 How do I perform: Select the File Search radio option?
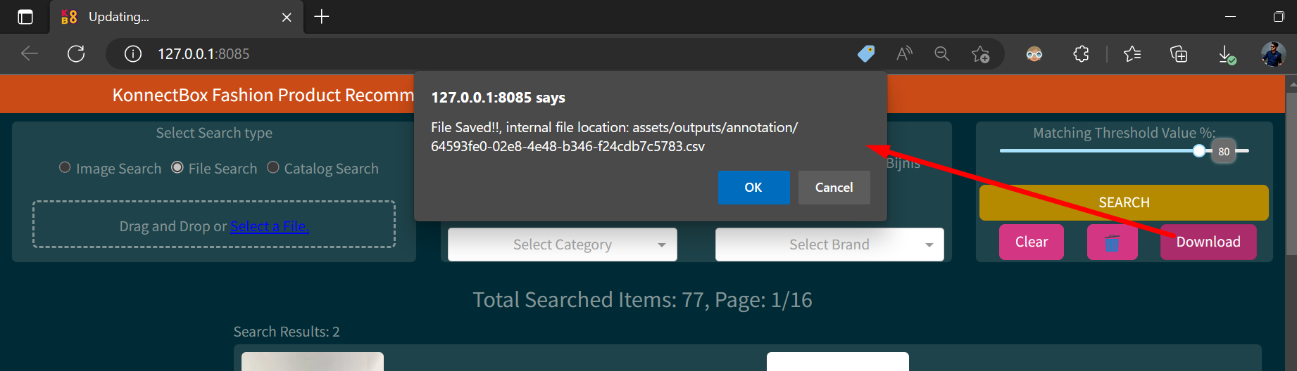(x=177, y=168)
